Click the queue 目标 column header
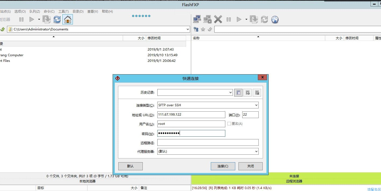 pyautogui.click(x=61, y=188)
